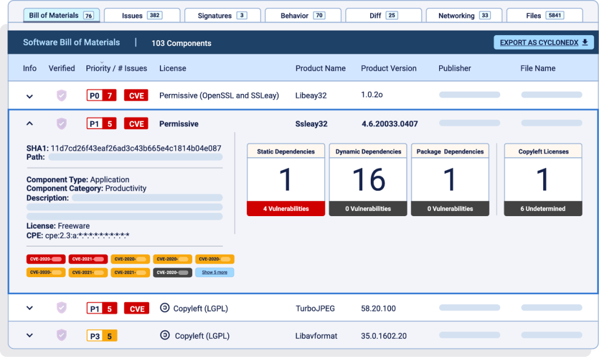Sort by Priority / # Issues column
Image resolution: width=599 pixels, height=357 pixels.
116,68
